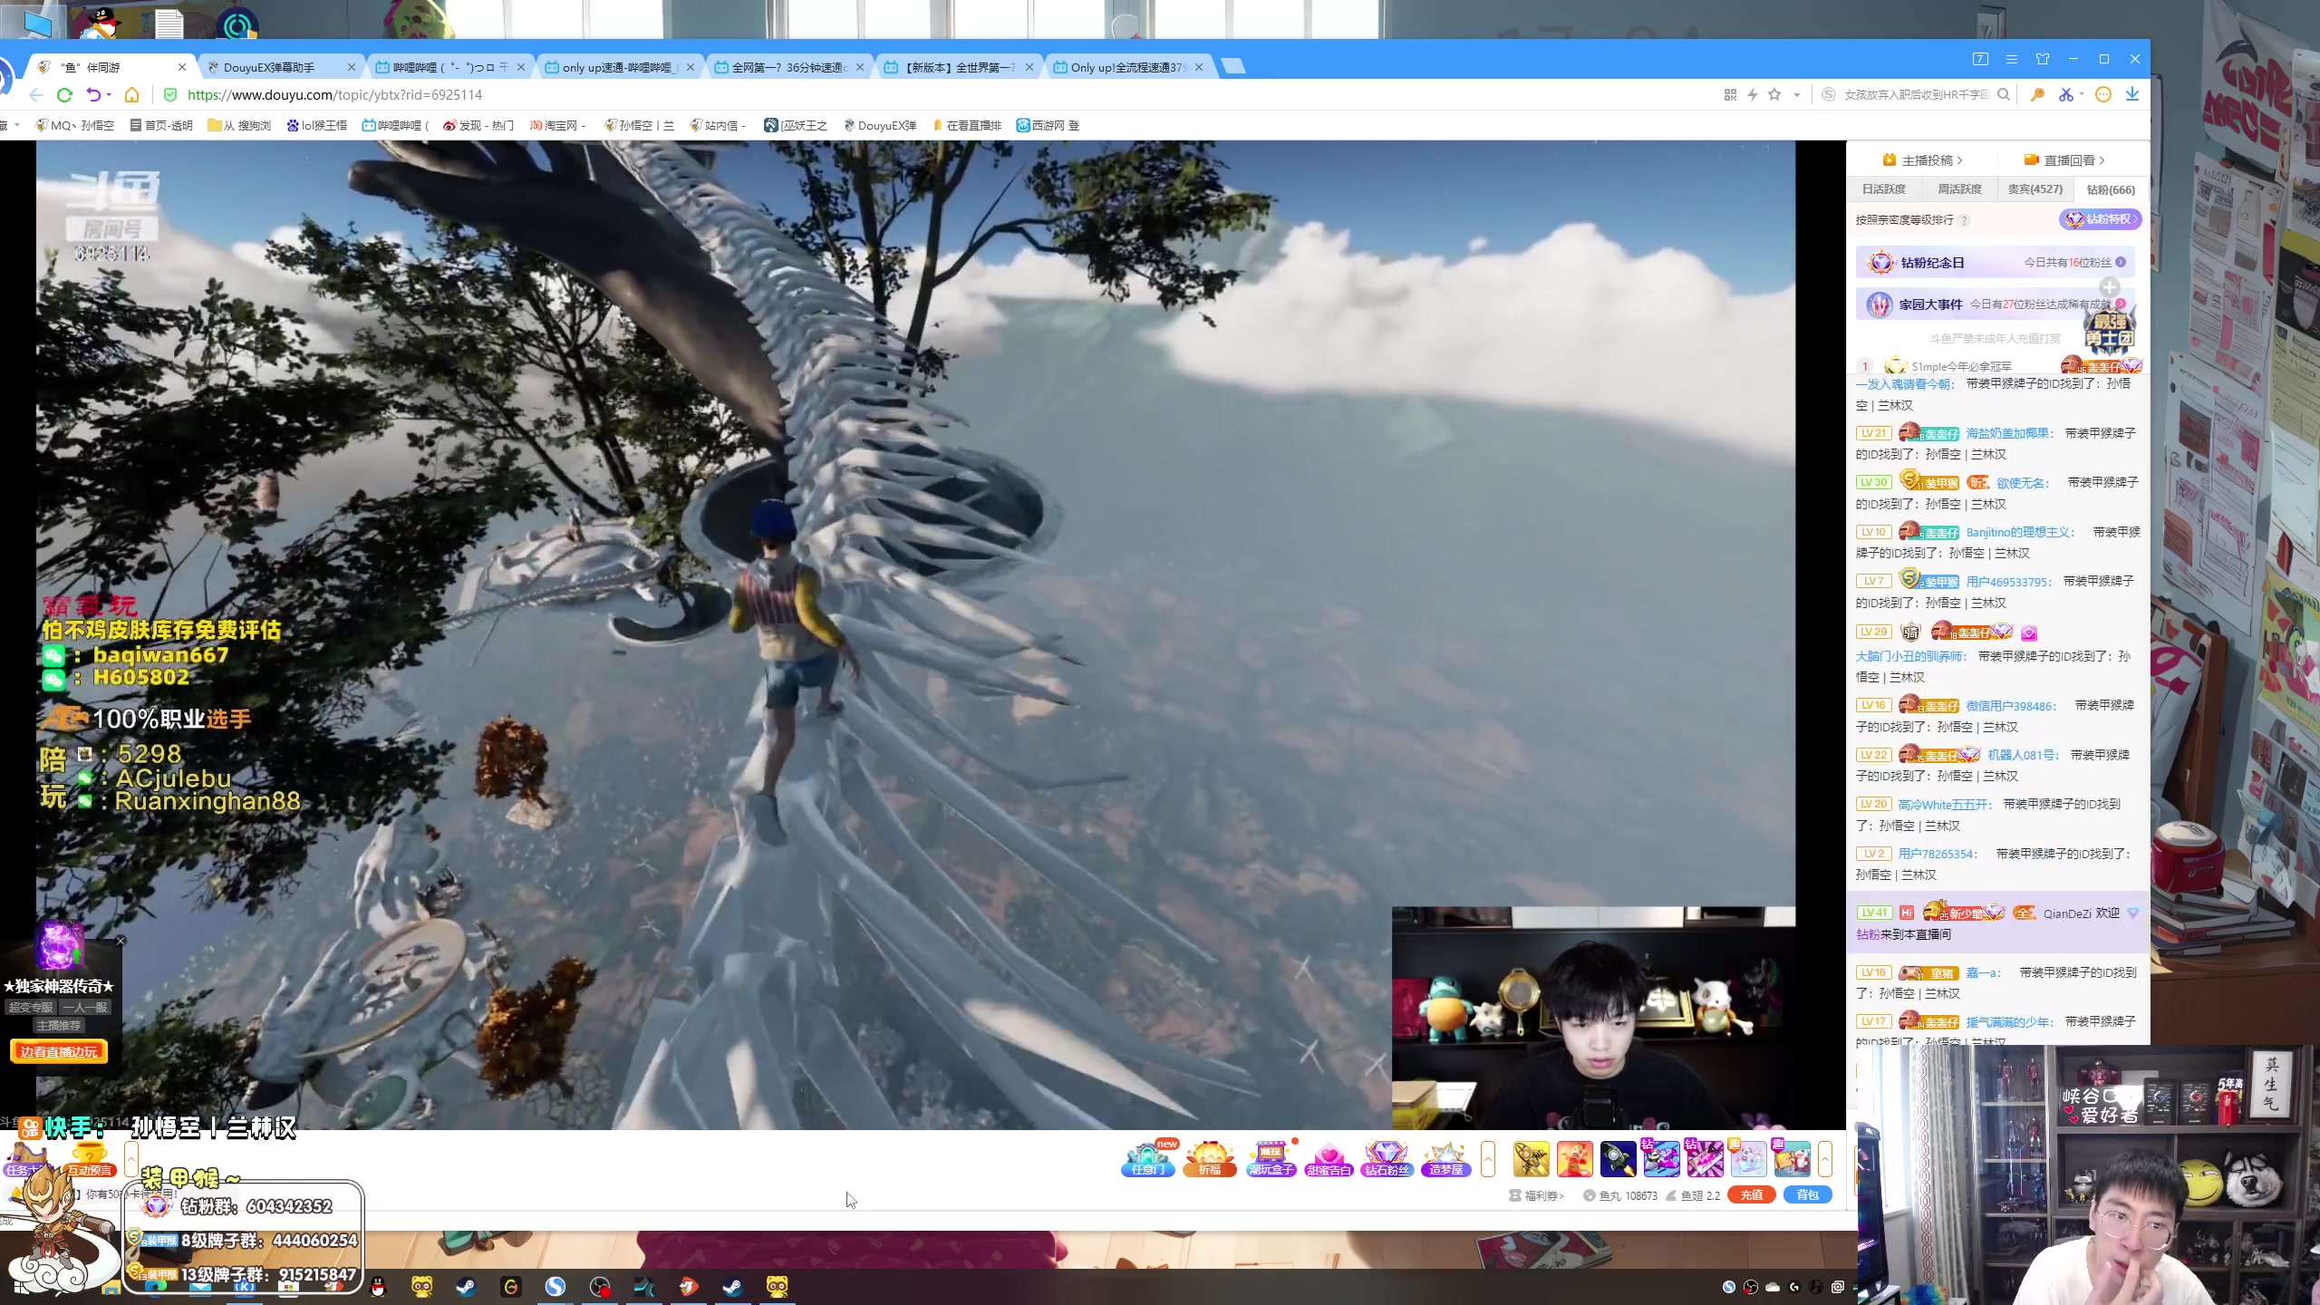Click the question mark beside 按照亲密度等级排行

pyautogui.click(x=1964, y=220)
